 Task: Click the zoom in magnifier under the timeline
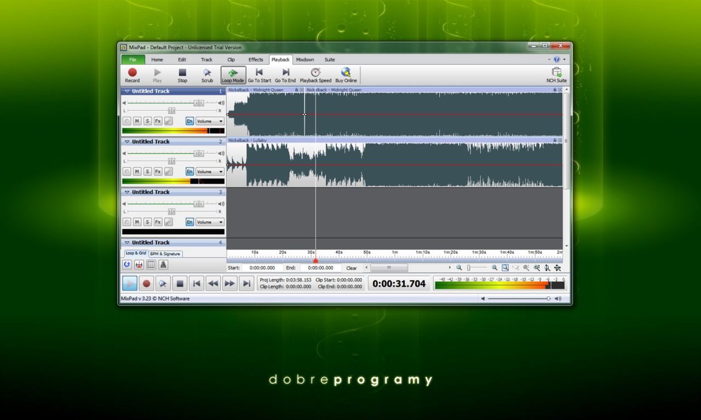(495, 268)
